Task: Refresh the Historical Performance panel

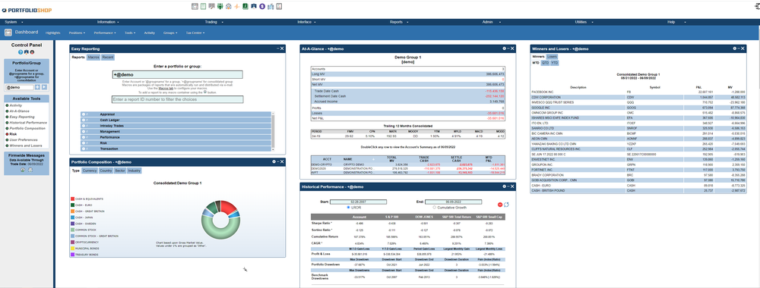Action: click(x=506, y=205)
